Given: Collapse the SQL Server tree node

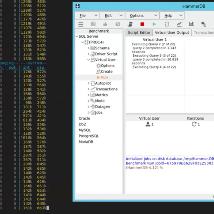Looking at the screenshot, I should pyautogui.click(x=77, y=36).
